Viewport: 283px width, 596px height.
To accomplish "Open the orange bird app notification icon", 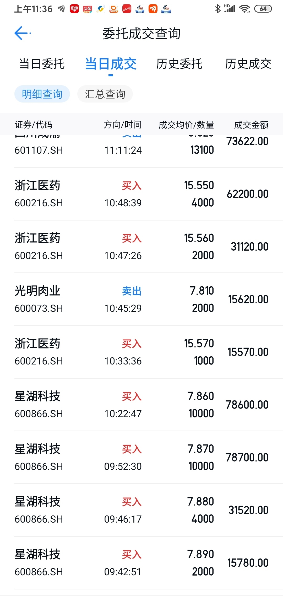I will click(x=153, y=9).
